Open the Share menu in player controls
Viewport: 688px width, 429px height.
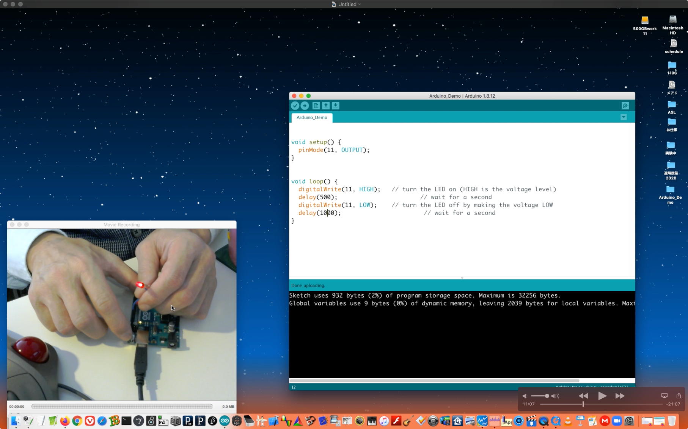679,396
